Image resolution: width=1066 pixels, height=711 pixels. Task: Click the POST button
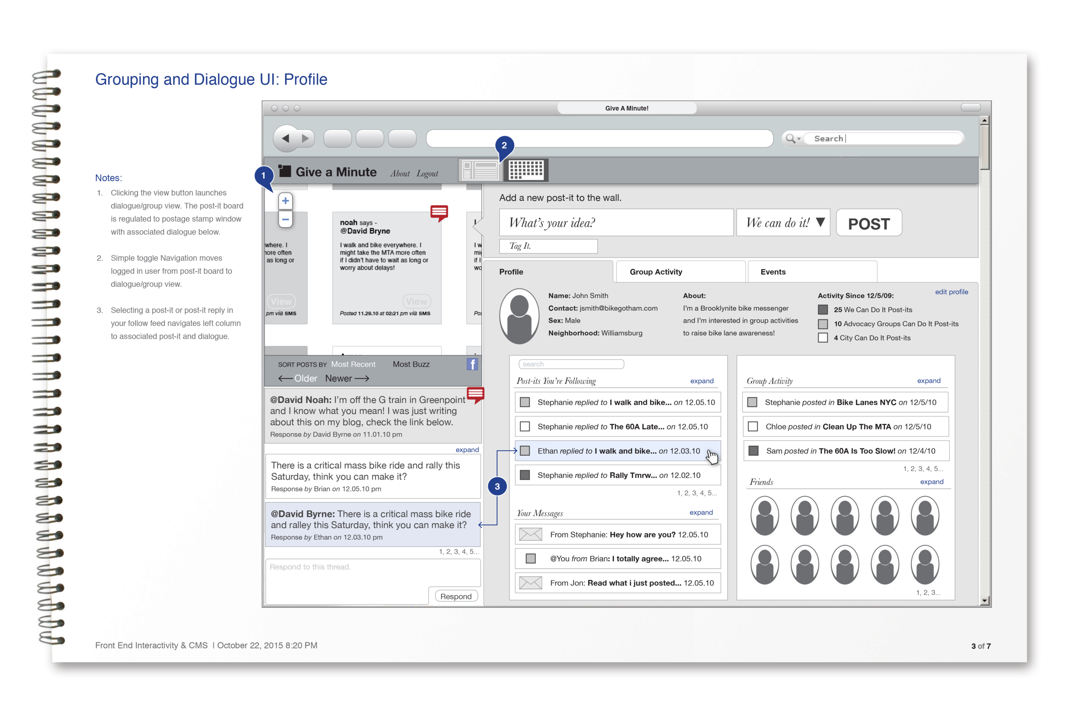coord(869,222)
